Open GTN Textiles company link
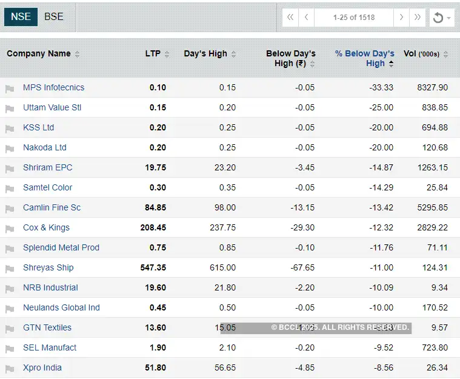460x379 pixels. (x=47, y=327)
